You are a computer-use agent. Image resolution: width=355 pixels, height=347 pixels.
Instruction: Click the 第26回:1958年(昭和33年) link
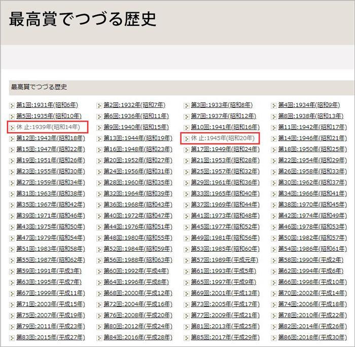click(x=313, y=171)
